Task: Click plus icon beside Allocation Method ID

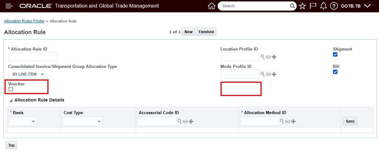Action: click(293, 121)
